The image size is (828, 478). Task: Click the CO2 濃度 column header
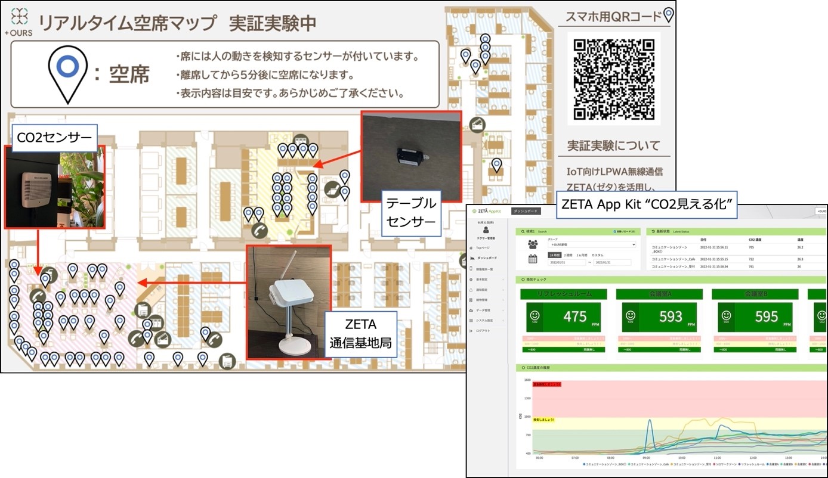coord(756,240)
